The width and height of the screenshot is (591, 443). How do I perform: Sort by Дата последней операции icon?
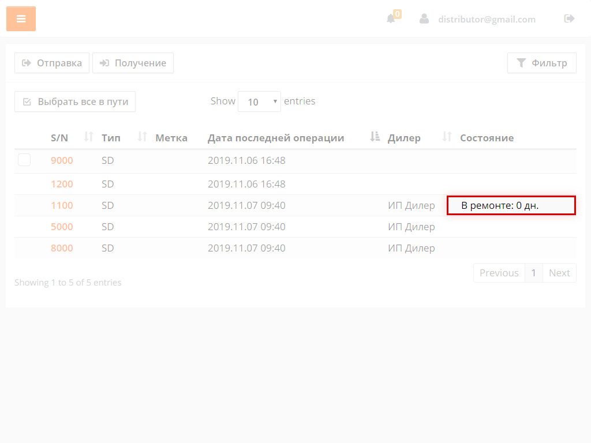375,137
